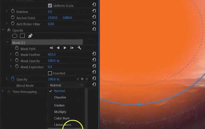Screen dimensions: 205x129
Task: Edit the Rotation value 0.0
Action: [50, 12]
